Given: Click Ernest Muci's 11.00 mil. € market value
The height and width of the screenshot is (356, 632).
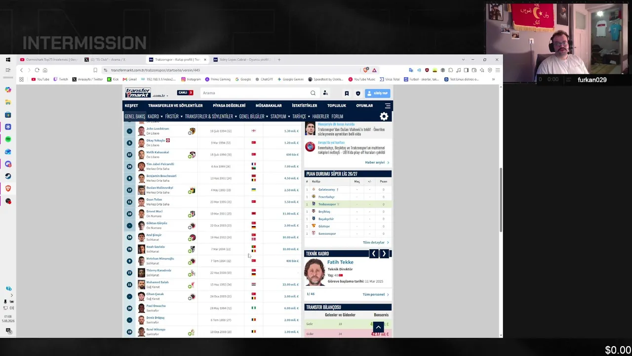Looking at the screenshot, I should (x=290, y=214).
